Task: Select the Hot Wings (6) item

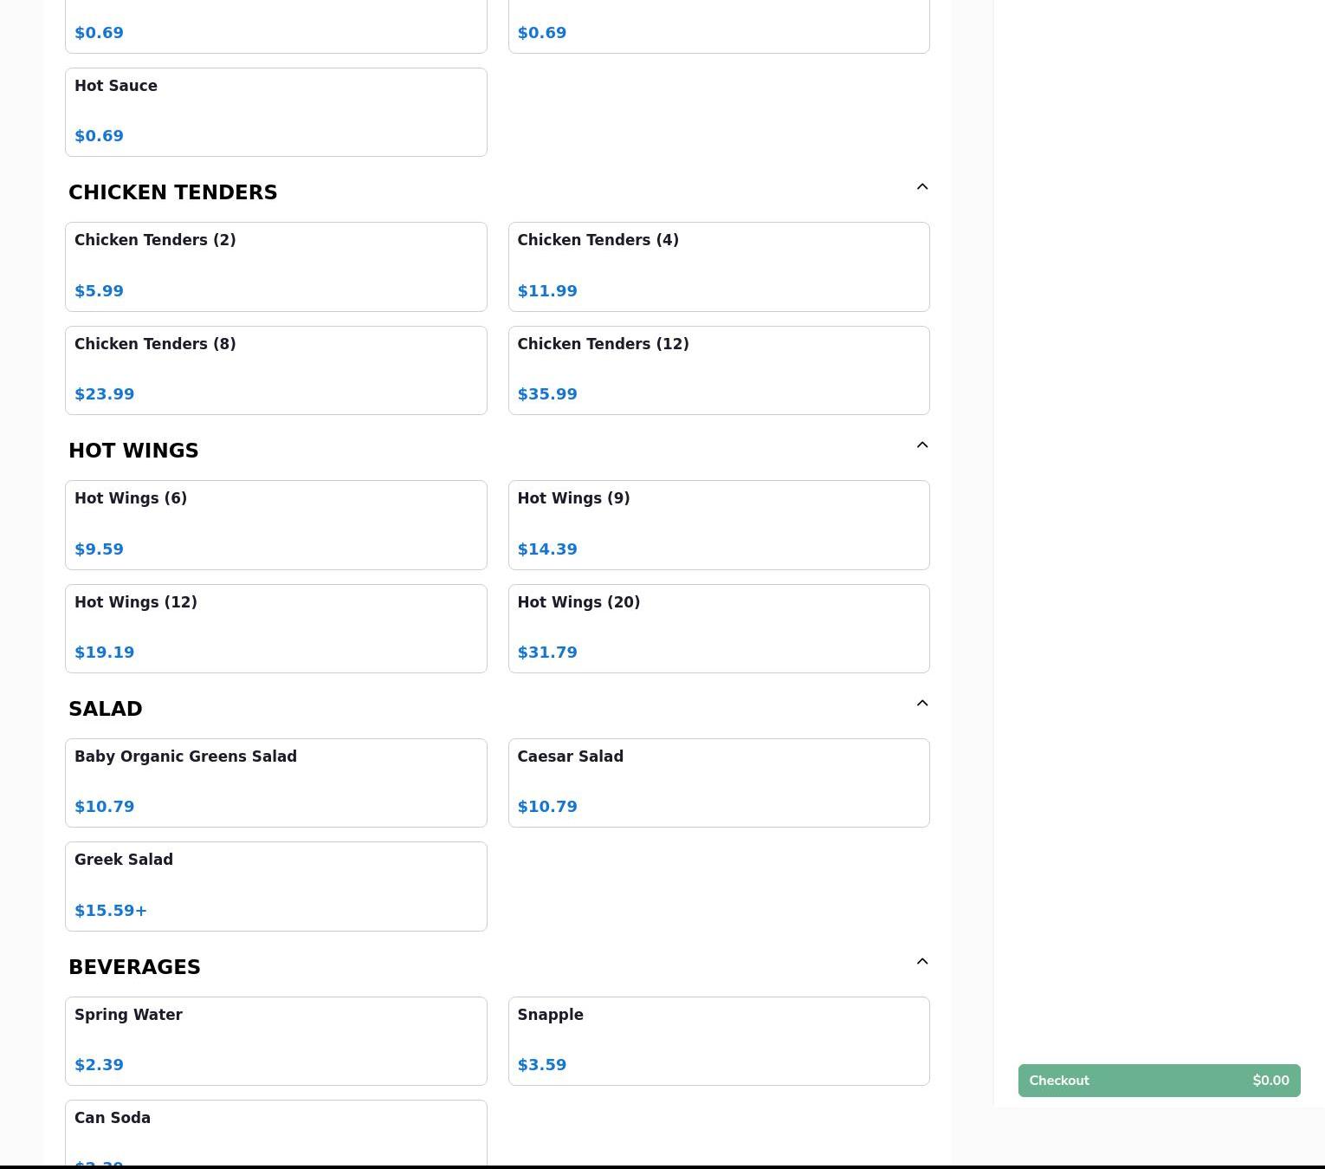Action: tap(276, 525)
